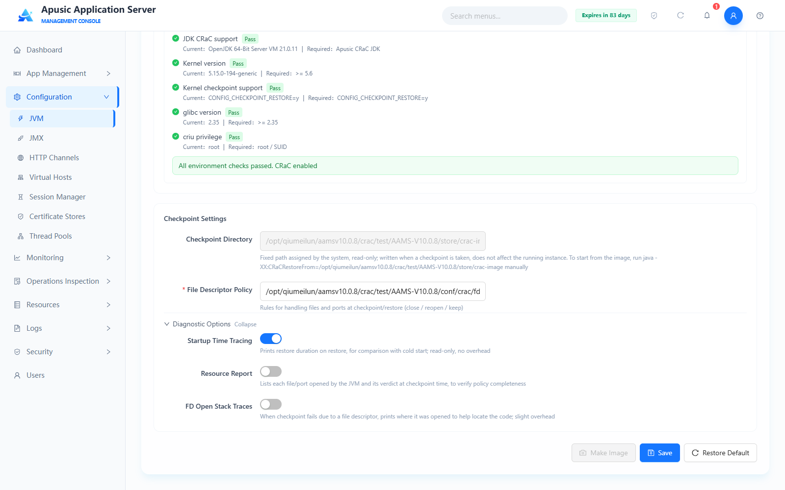785x490 pixels.
Task: Disable Startup Time Tracing toggle
Action: tap(271, 339)
